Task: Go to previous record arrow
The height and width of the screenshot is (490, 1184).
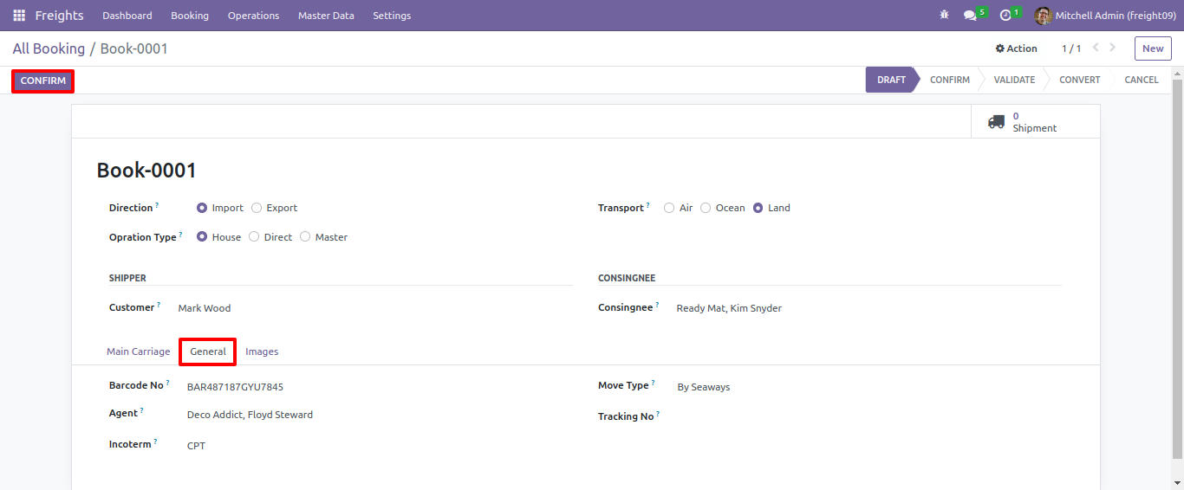Action: (1096, 48)
